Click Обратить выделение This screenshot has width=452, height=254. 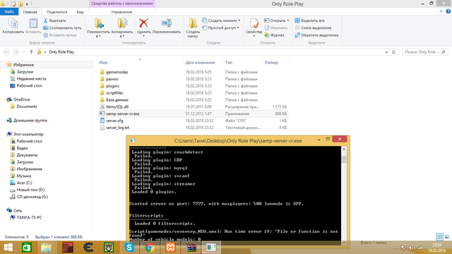(316, 35)
